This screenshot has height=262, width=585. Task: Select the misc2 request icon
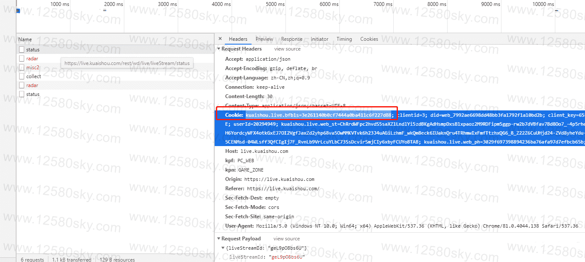coord(22,68)
